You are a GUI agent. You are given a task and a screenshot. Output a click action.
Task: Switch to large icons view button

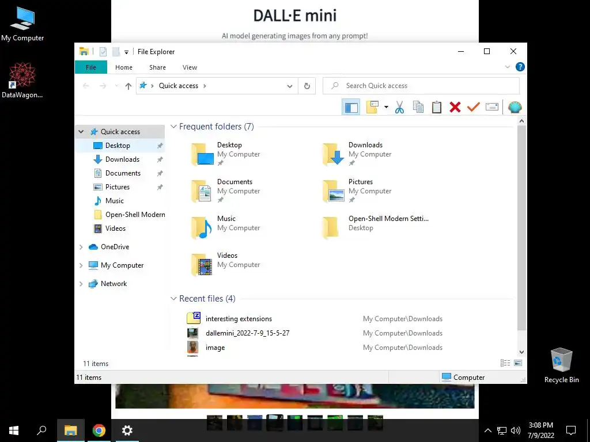point(518,363)
